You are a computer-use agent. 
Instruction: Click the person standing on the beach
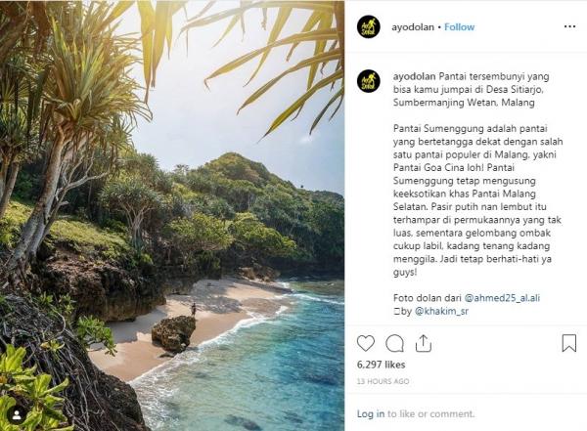[193, 309]
